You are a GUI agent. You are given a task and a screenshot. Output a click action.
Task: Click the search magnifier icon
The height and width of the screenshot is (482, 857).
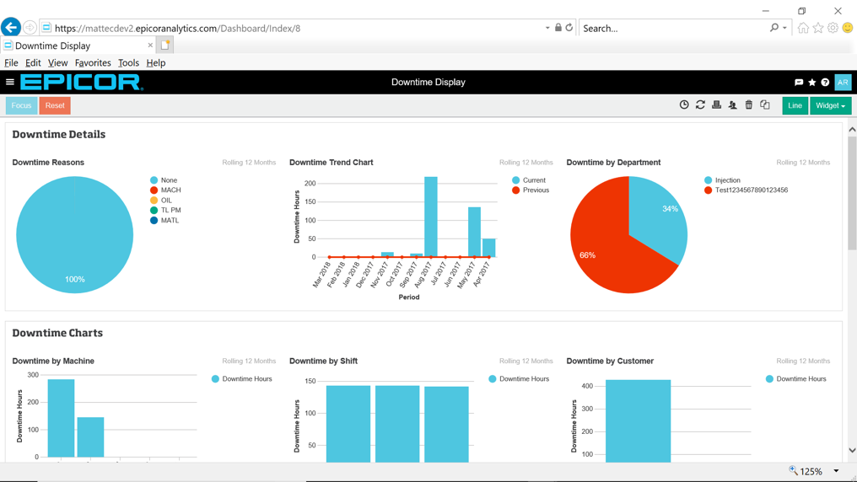click(774, 27)
